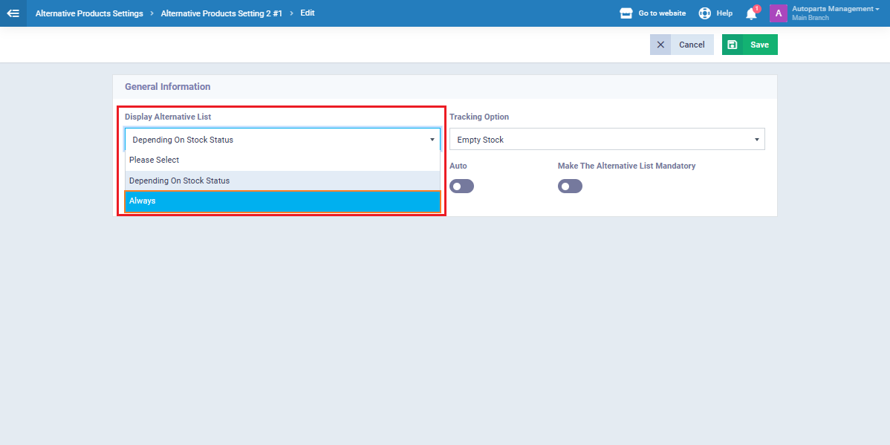
Task: Click the Help link text
Action: 724,13
